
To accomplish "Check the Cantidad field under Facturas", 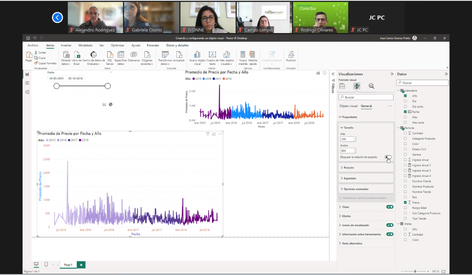I will [406, 133].
